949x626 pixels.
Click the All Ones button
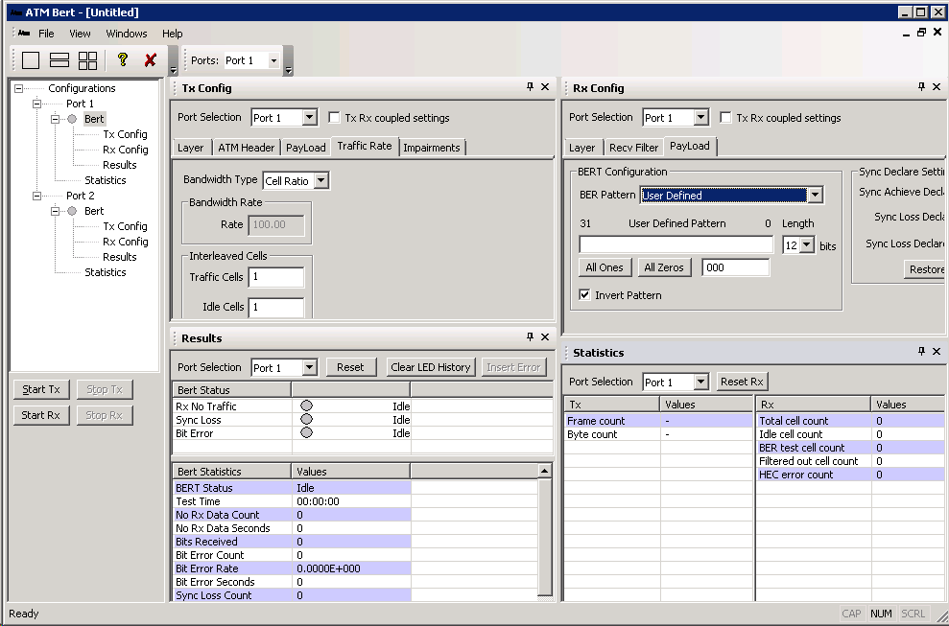605,267
